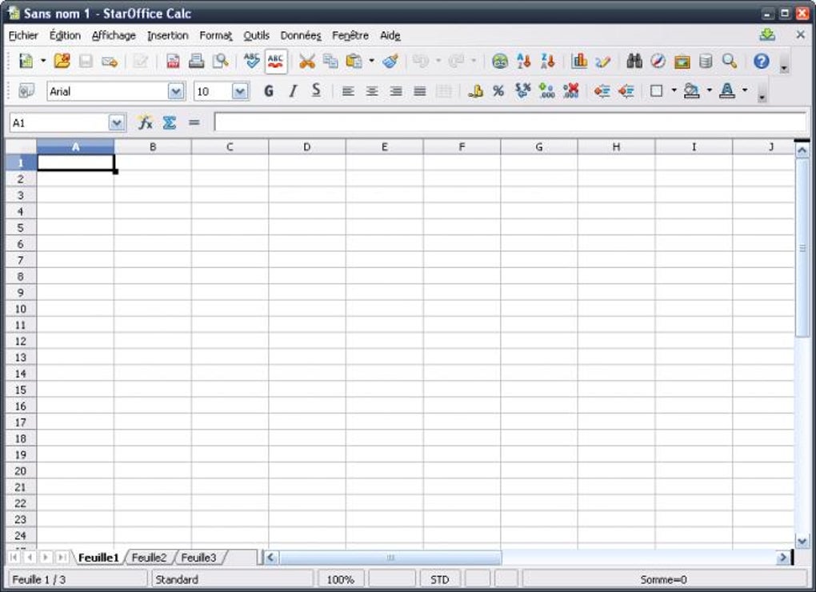Click the Save document icon
The height and width of the screenshot is (592, 816).
(86, 62)
